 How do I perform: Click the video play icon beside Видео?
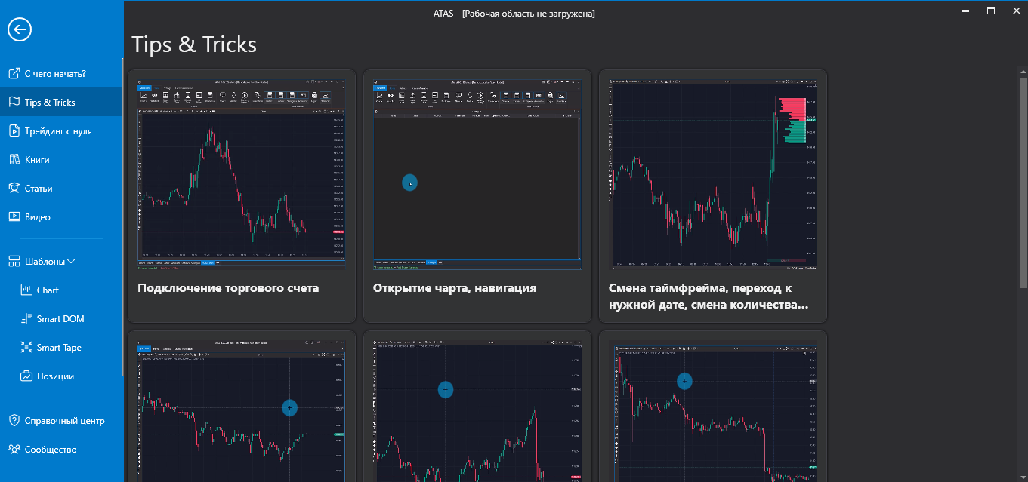point(13,216)
